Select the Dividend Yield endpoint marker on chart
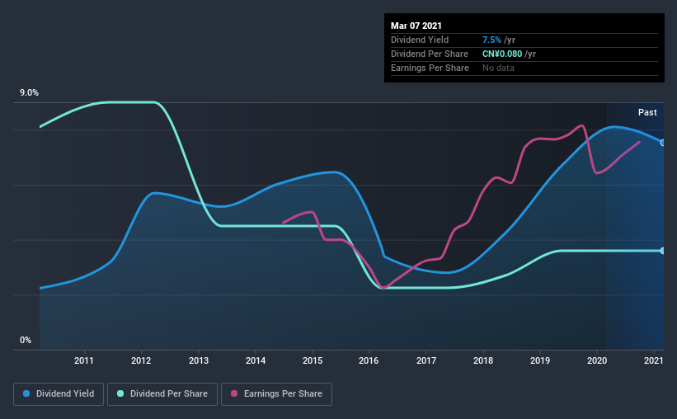Image resolution: width=677 pixels, height=419 pixels. pyautogui.click(x=662, y=143)
